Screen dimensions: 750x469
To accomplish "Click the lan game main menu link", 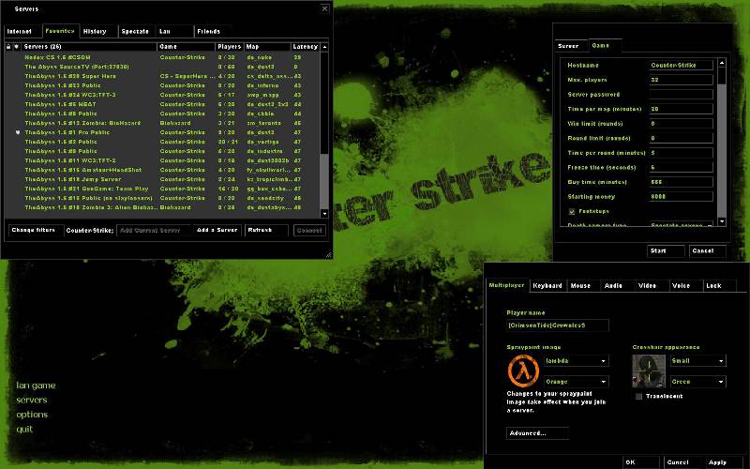I will tap(36, 386).
